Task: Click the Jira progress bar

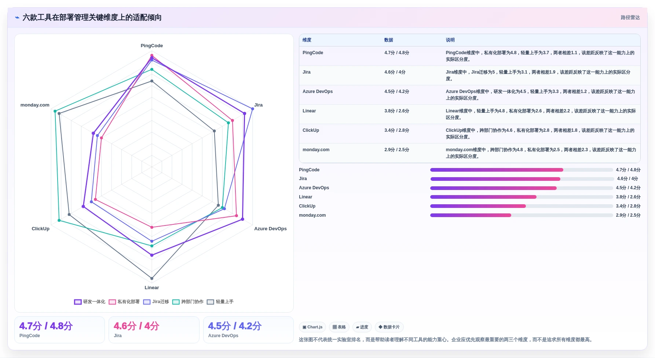Action: 522,179
